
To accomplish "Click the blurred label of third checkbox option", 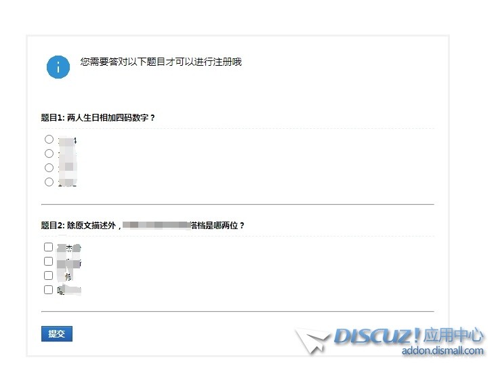I will (65, 277).
